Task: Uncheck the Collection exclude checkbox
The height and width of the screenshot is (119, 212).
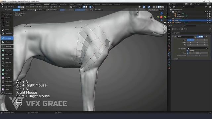Action: pos(205,12)
